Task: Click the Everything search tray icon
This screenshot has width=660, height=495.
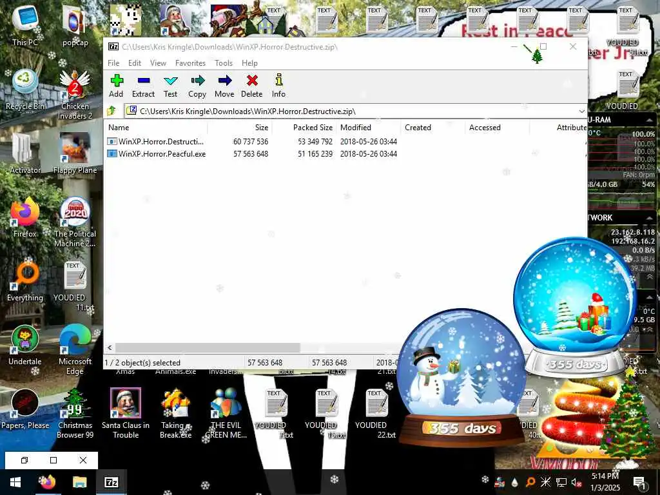Action: [x=530, y=482]
